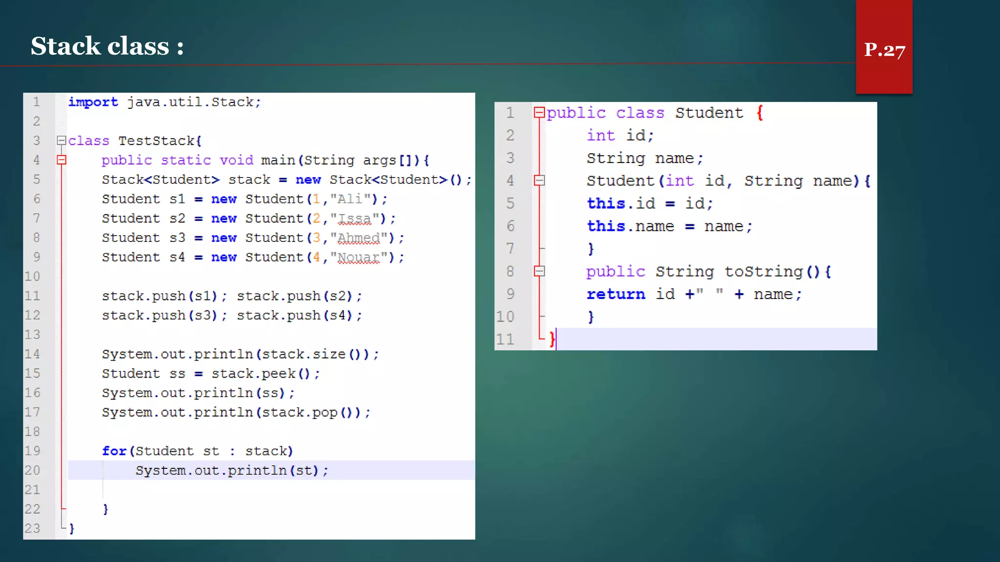Click the 'Stack class :' slide title

(x=107, y=46)
